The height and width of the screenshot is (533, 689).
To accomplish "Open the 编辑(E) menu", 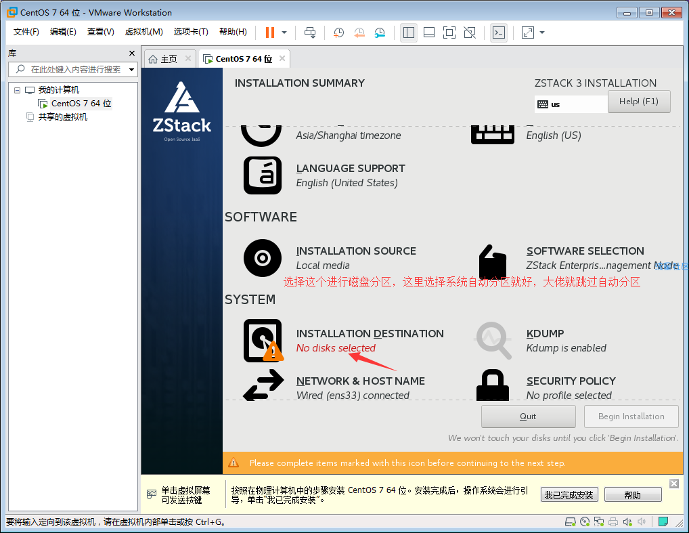I will [x=63, y=32].
